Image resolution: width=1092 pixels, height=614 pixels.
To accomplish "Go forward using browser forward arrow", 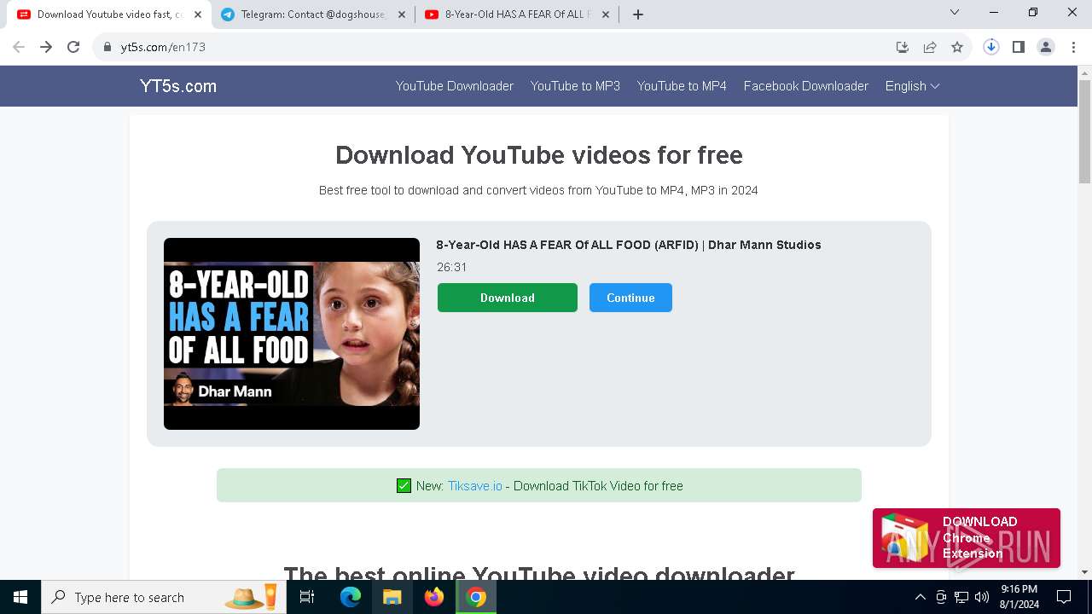I will [x=46, y=47].
